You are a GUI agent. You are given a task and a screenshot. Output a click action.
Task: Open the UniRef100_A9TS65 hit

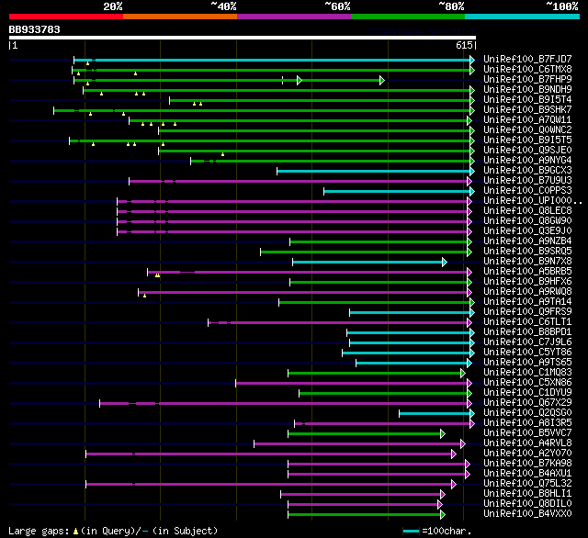[x=527, y=363]
